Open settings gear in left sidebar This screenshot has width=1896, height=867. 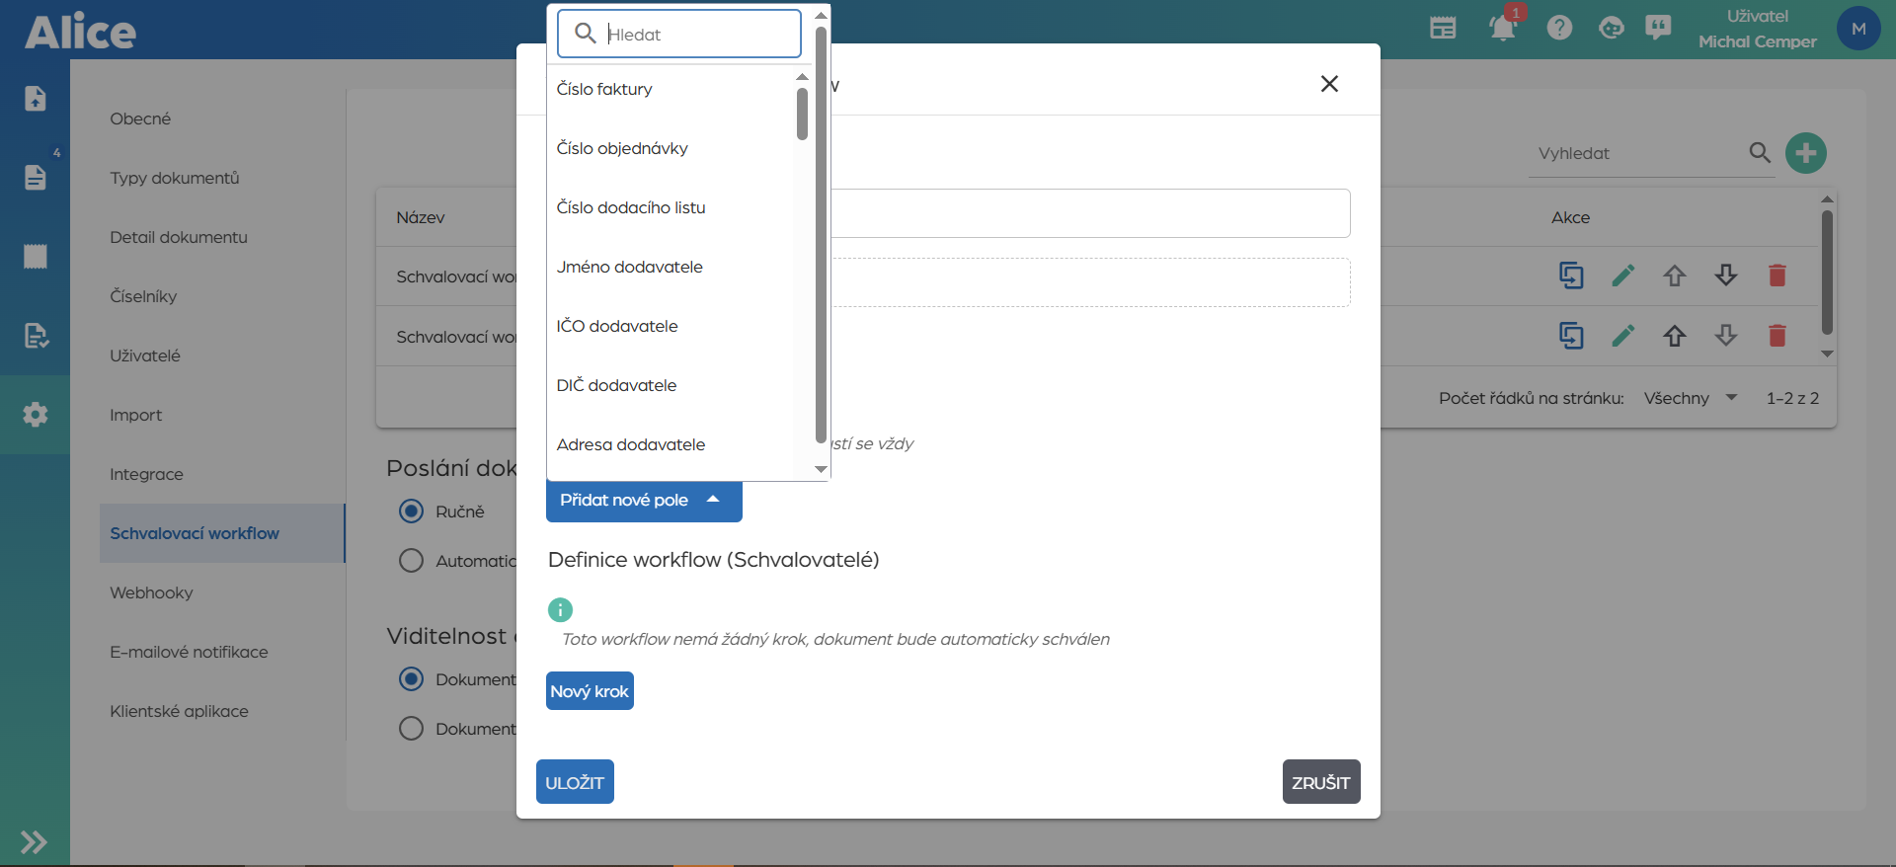[36, 415]
